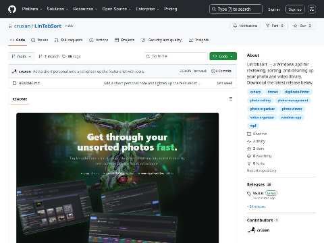This screenshot has height=243, width=324.
Task: Expand the Resources menu
Action: coord(85,9)
